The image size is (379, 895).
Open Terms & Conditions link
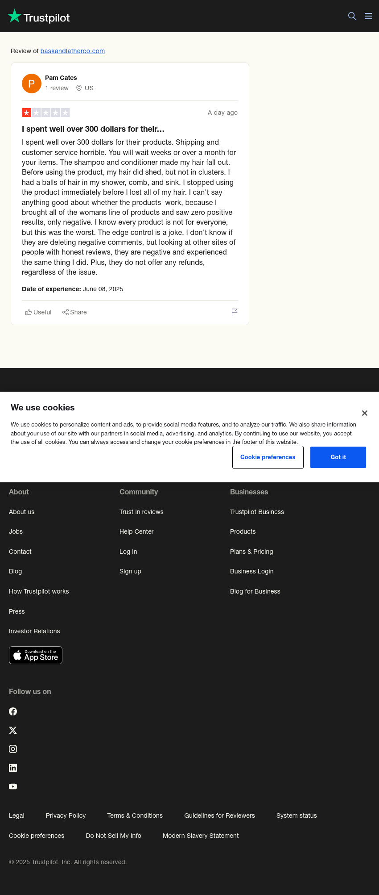click(x=135, y=816)
